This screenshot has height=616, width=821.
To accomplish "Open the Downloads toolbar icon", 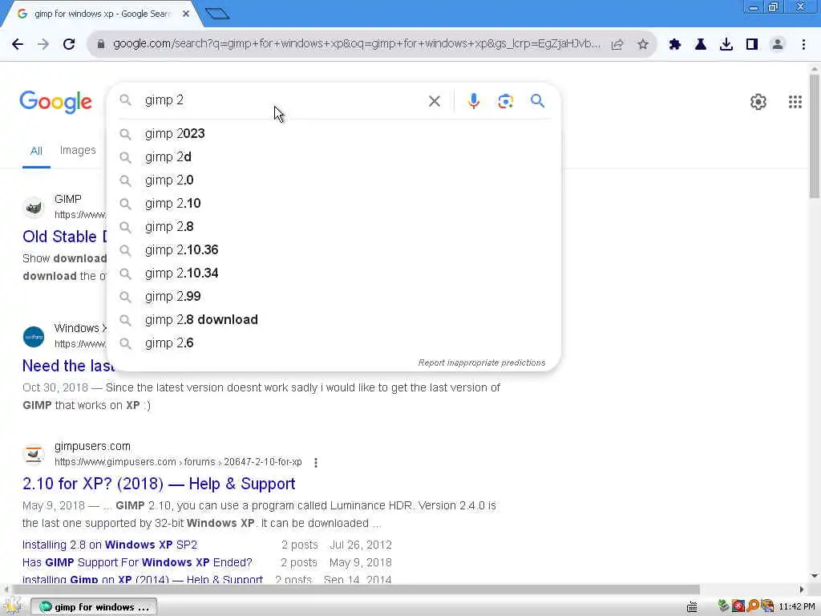I will tap(726, 45).
